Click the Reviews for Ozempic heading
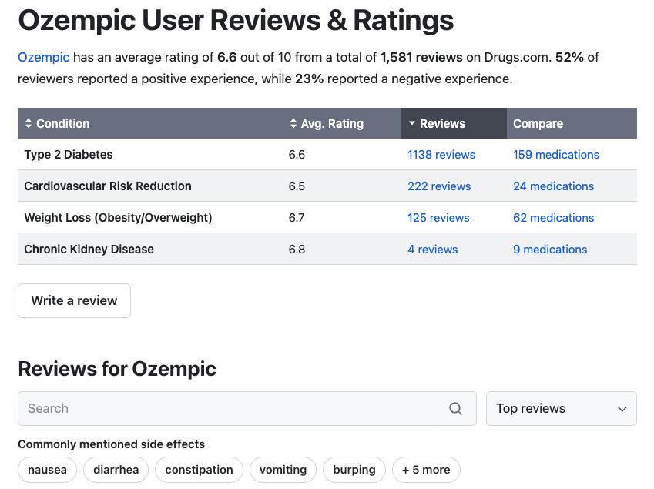The height and width of the screenshot is (489, 654). tap(117, 369)
